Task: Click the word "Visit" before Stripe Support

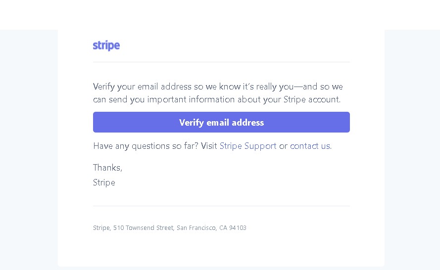Action: tap(209, 146)
